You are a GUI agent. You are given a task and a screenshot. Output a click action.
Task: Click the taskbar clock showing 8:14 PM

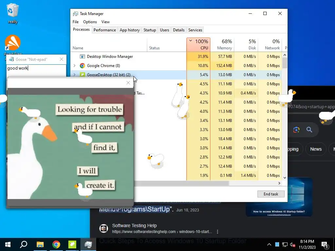point(307,244)
